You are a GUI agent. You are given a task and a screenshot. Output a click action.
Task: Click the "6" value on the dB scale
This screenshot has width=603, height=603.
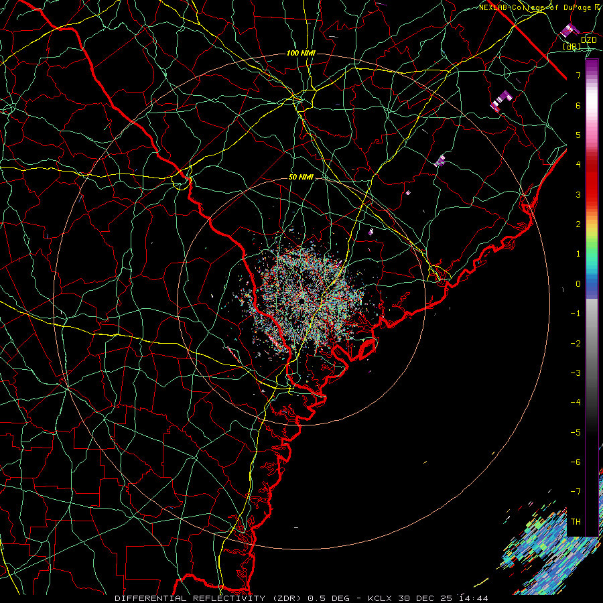tap(578, 105)
